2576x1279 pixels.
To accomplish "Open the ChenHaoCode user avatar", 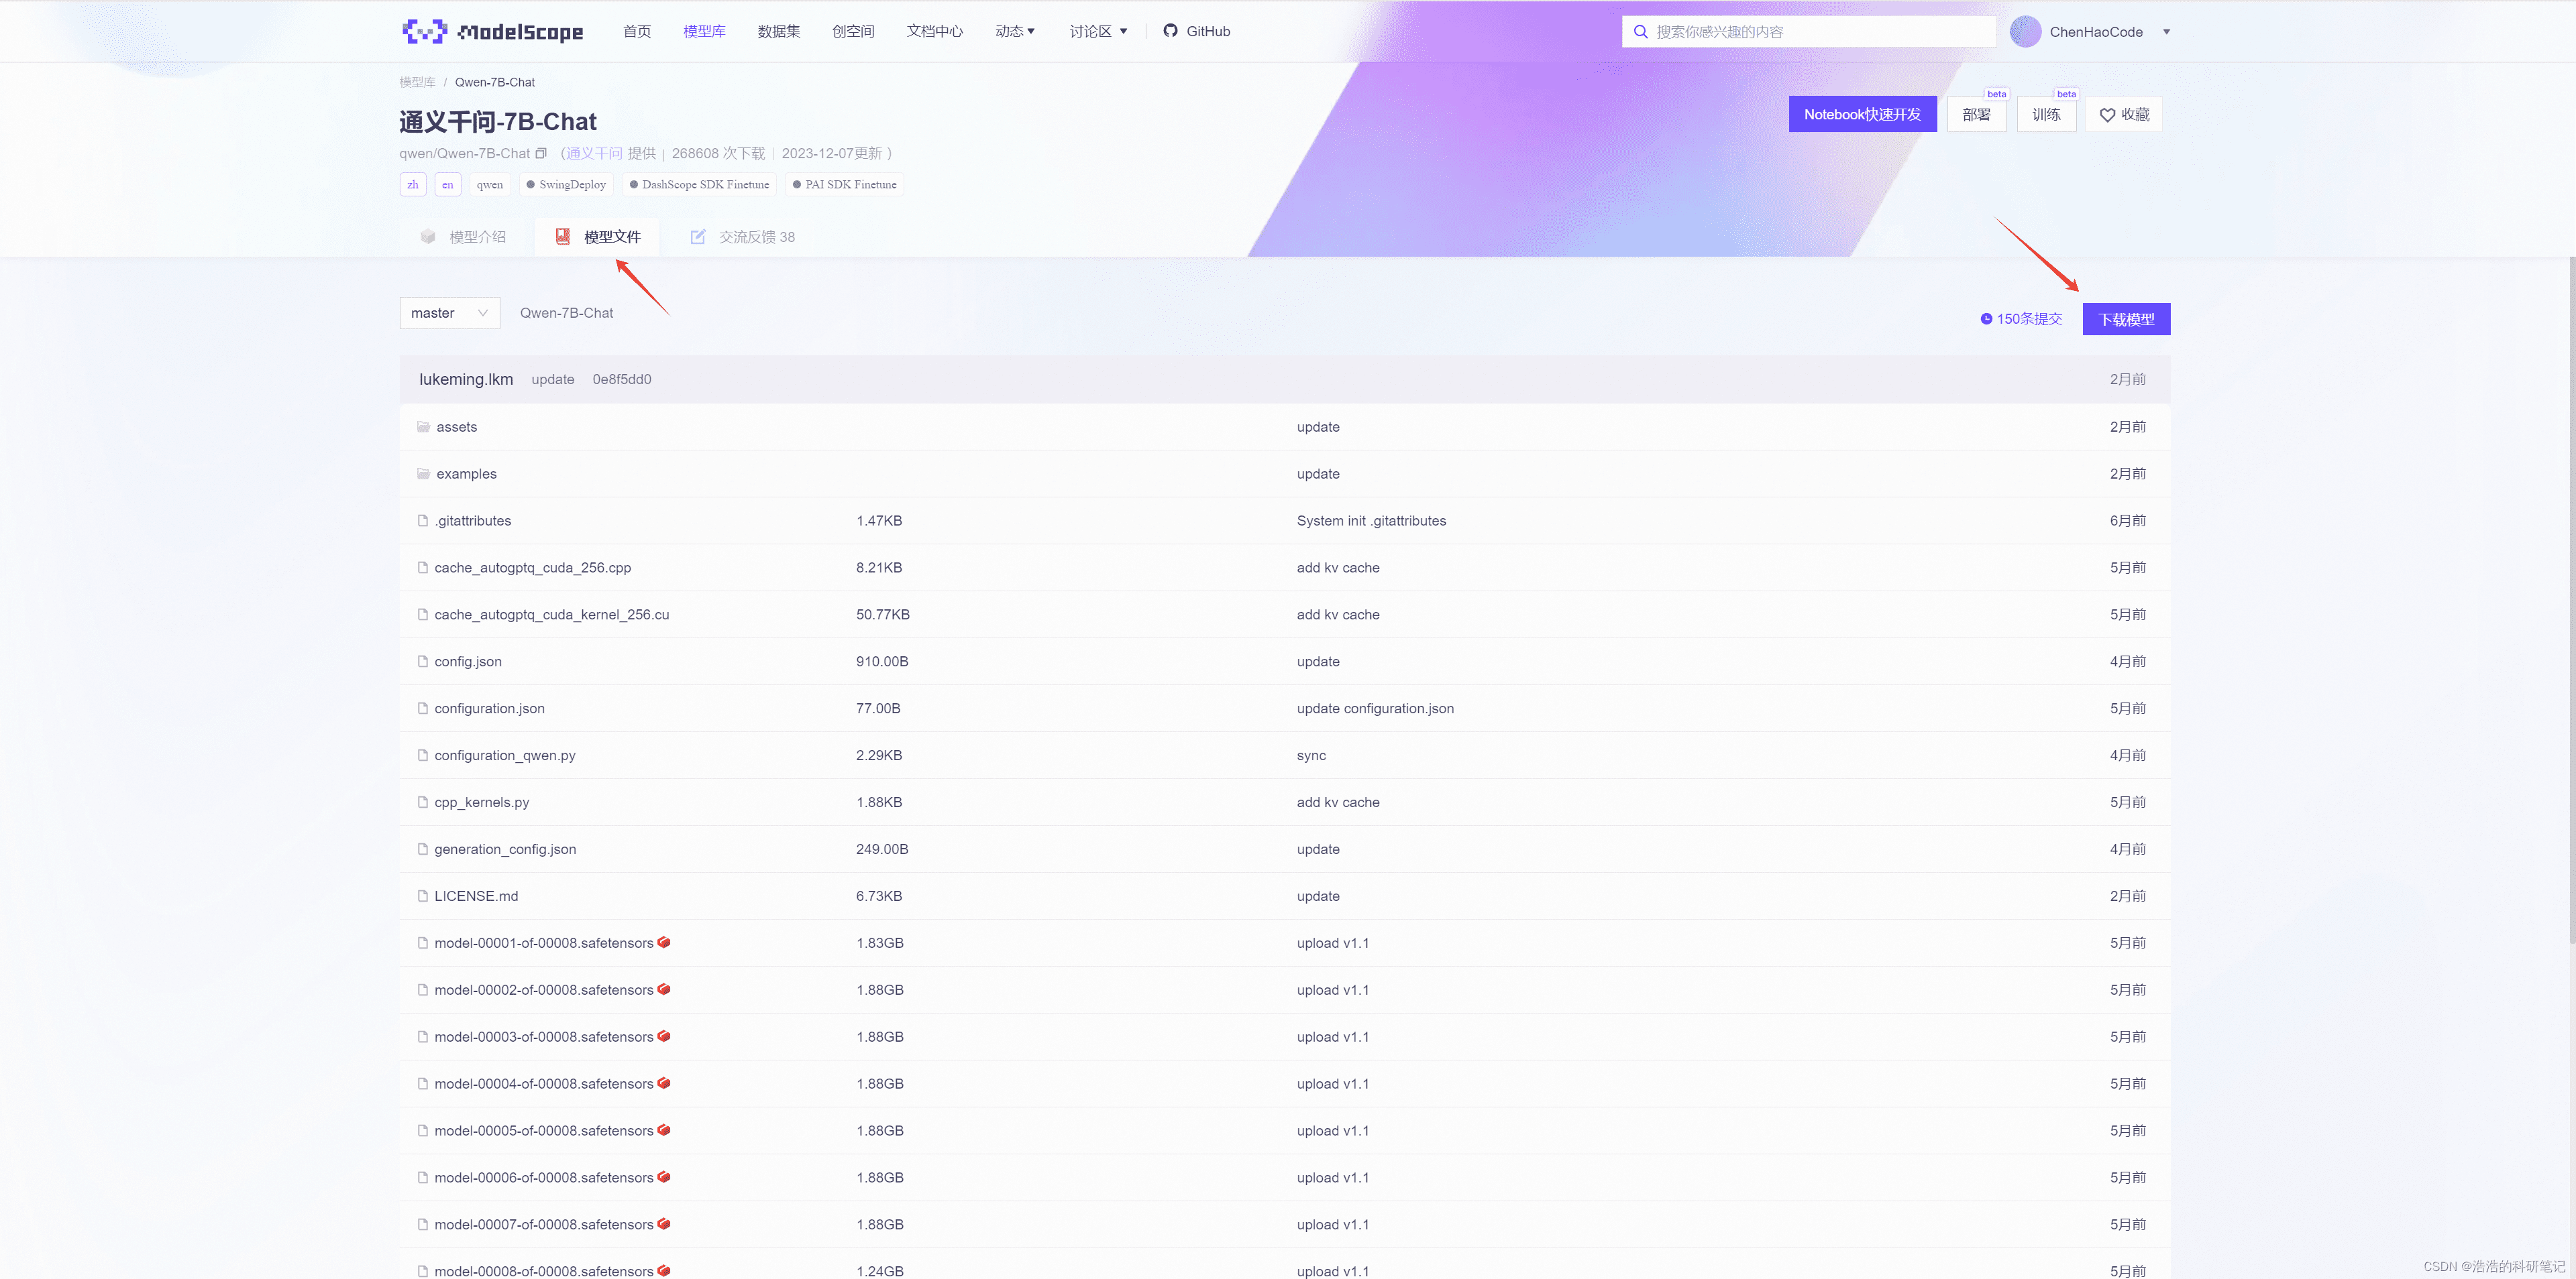I will pyautogui.click(x=2025, y=32).
